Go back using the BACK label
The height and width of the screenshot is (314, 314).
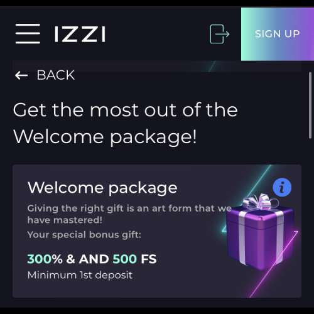pyautogui.click(x=56, y=75)
